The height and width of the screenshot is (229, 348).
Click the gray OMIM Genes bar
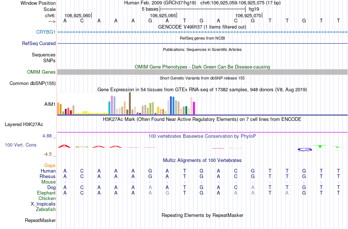tap(202, 72)
